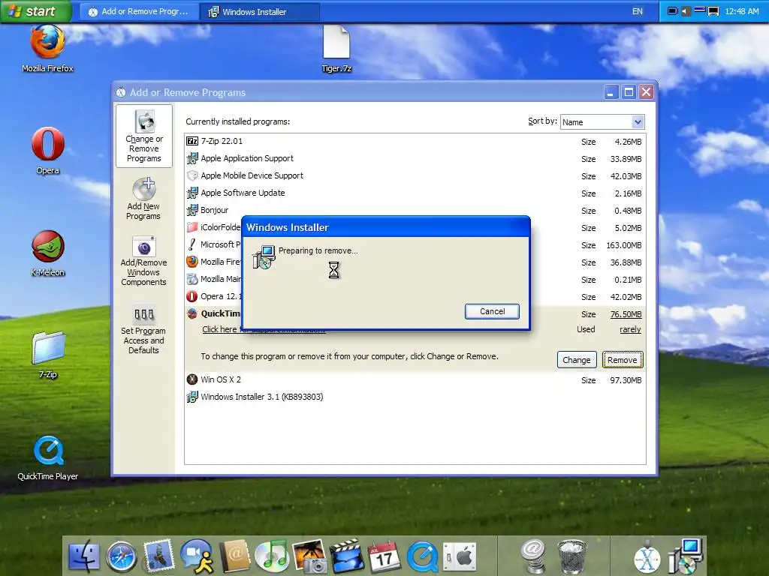Open Set Program Access and Defaults
The height and width of the screenshot is (576, 769).
(x=143, y=330)
